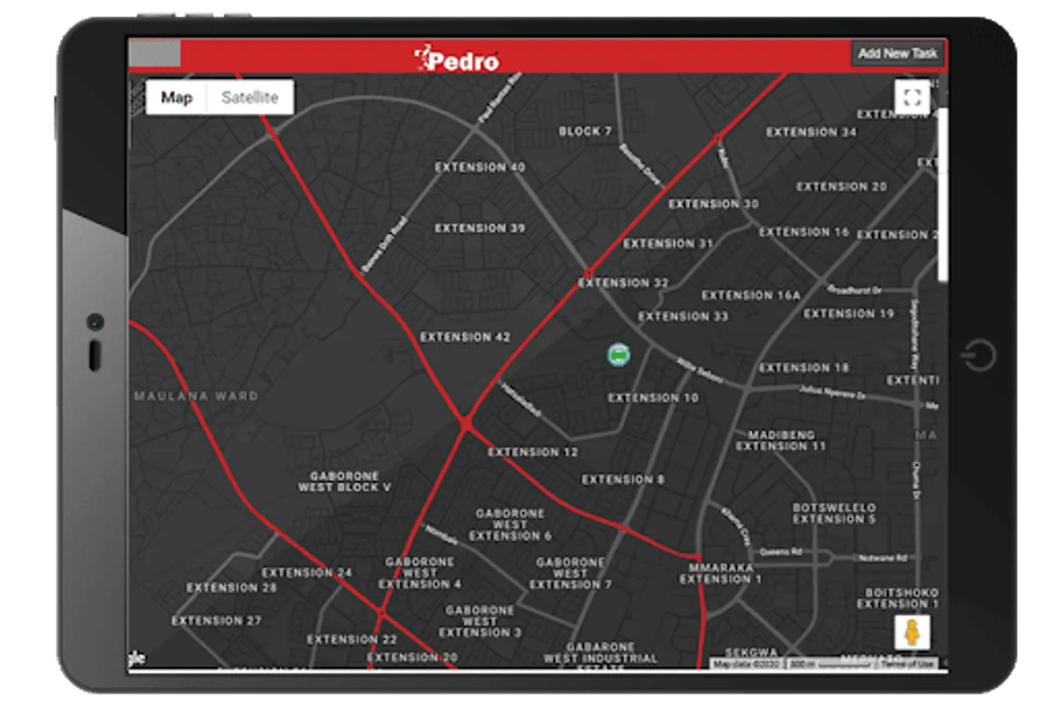Click the grey box in header corner
The width and height of the screenshot is (1060, 706).
coord(155,53)
